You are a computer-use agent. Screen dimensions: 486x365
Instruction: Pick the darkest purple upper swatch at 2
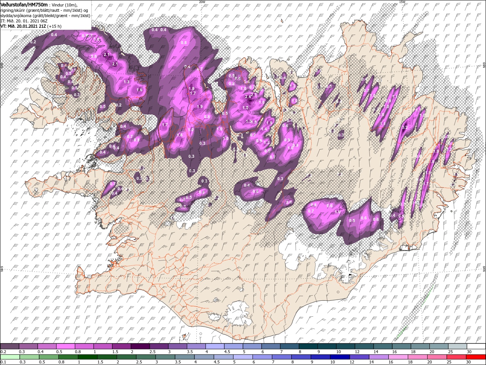tap(140, 346)
